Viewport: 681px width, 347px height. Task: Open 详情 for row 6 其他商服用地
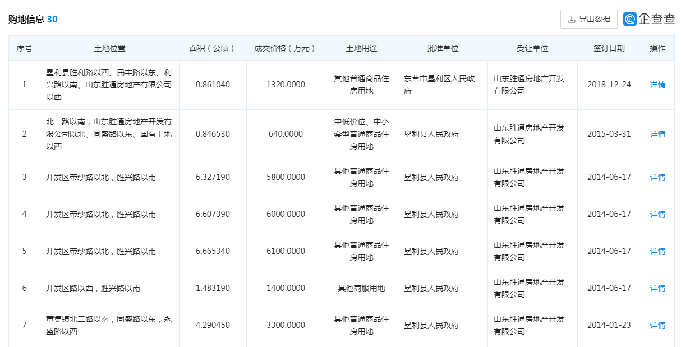(x=657, y=288)
